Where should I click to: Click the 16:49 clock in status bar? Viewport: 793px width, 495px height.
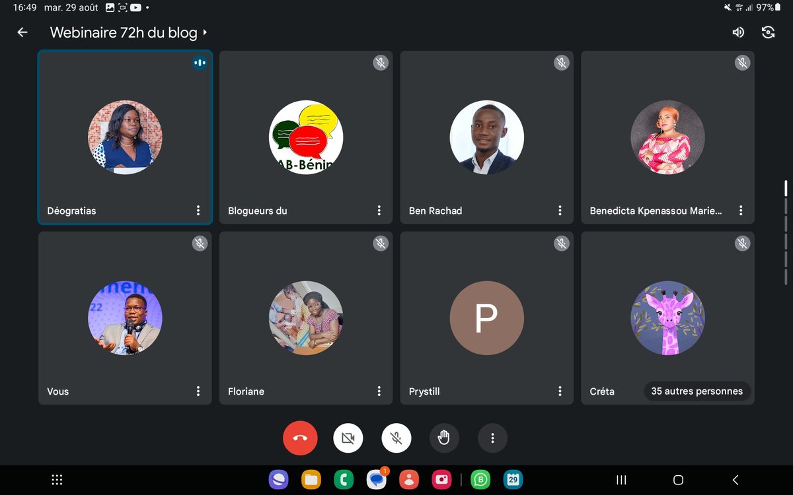click(24, 7)
